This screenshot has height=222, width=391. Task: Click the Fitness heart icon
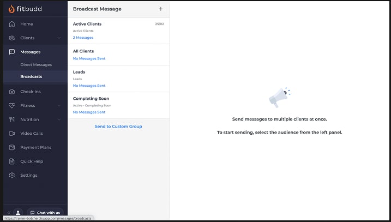[11, 105]
